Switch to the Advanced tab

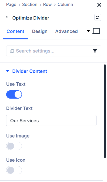[x=67, y=31]
